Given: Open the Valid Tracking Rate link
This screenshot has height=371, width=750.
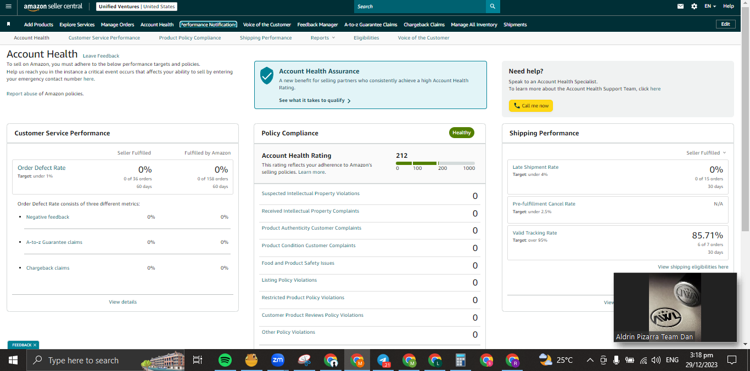Looking at the screenshot, I should tap(535, 233).
